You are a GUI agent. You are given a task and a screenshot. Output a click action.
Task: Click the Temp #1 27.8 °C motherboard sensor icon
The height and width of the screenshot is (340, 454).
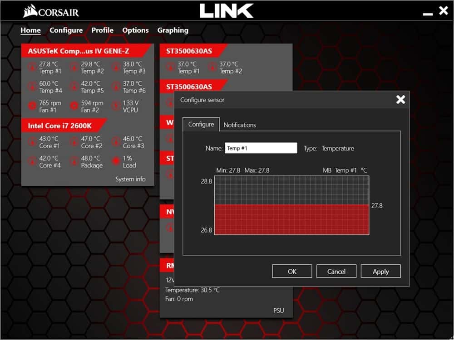(32, 68)
